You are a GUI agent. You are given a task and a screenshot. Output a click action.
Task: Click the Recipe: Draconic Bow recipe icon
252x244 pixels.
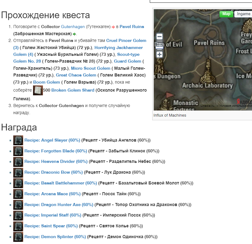(x=18, y=172)
